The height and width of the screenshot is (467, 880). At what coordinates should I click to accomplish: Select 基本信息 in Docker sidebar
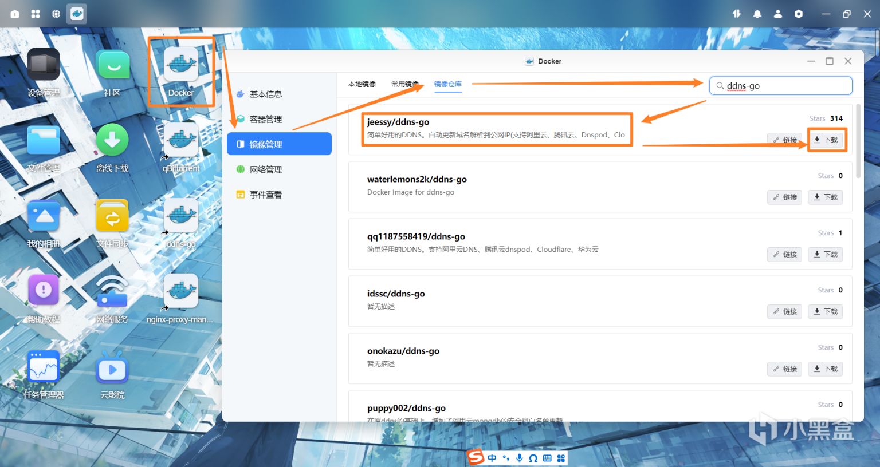[x=279, y=94]
